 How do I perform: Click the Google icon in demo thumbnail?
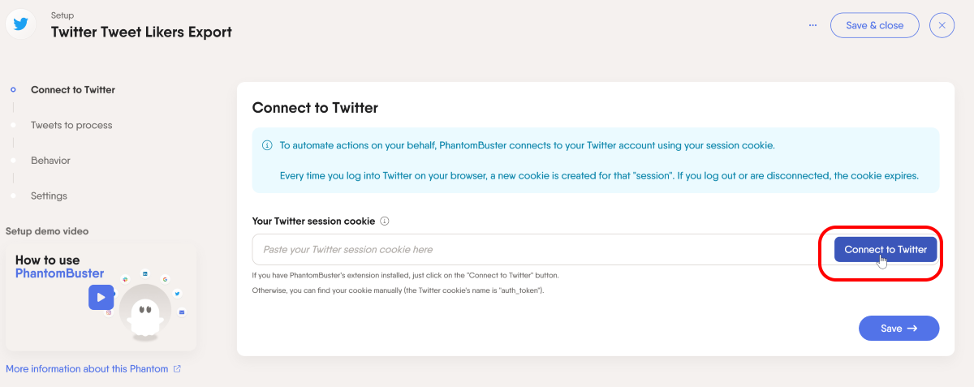pyautogui.click(x=166, y=278)
